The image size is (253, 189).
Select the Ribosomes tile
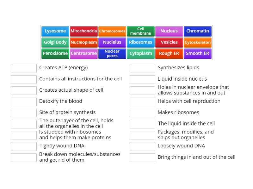coord(140,42)
